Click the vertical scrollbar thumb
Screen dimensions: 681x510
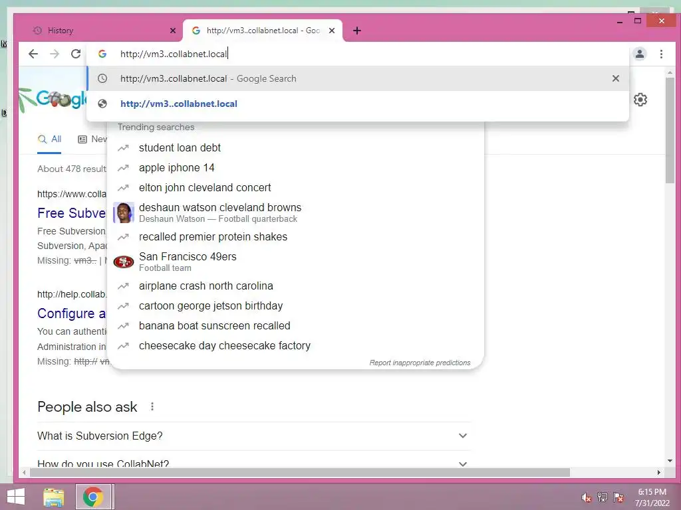click(x=670, y=130)
